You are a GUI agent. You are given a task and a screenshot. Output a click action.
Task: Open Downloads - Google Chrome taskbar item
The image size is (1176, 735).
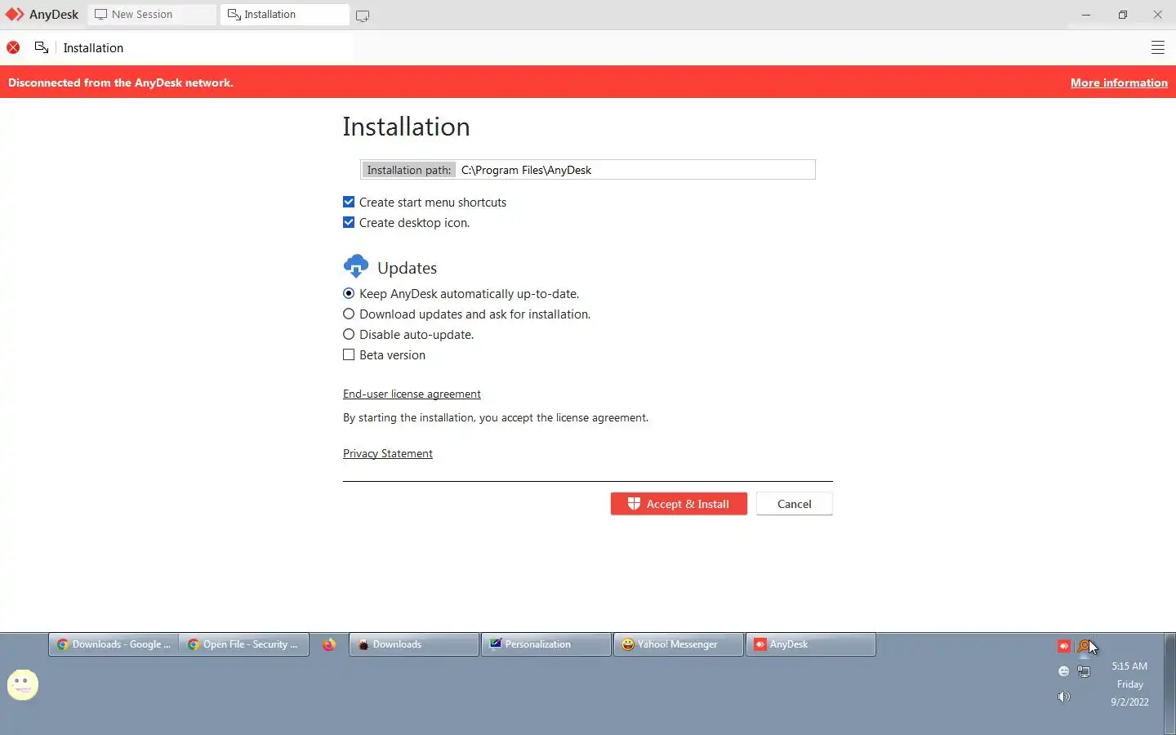[114, 644]
